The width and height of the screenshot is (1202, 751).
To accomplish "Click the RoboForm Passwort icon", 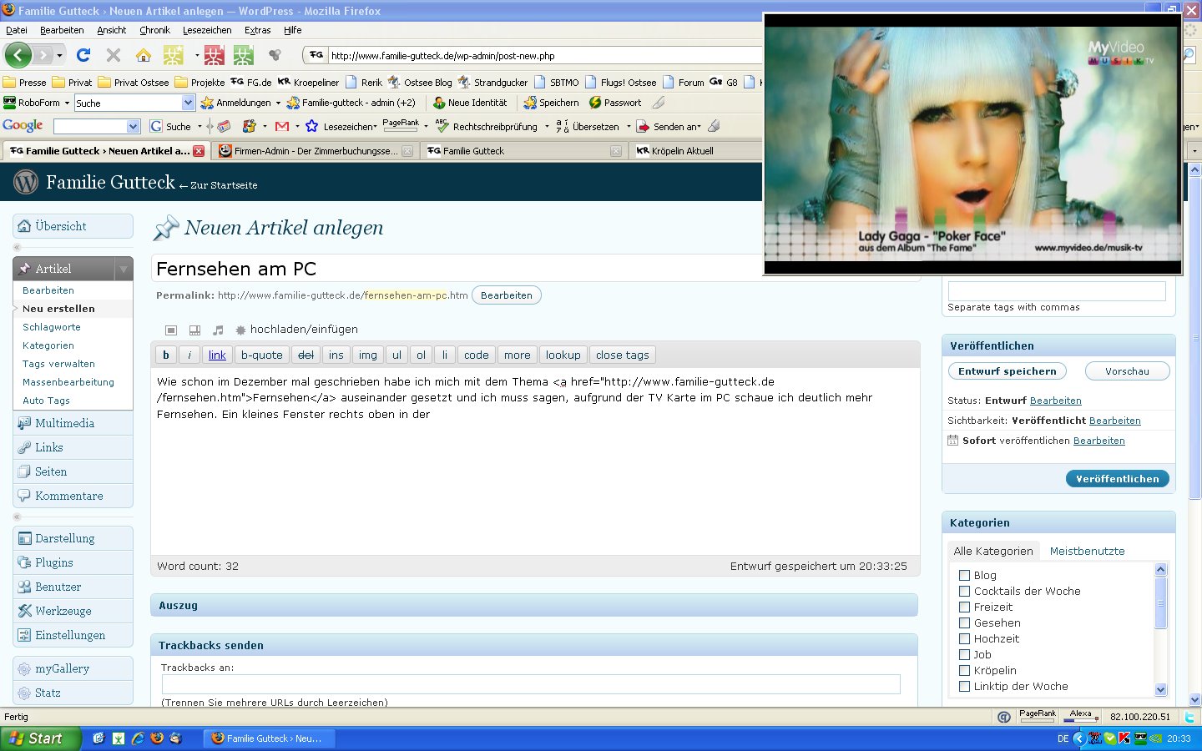I will click(595, 103).
